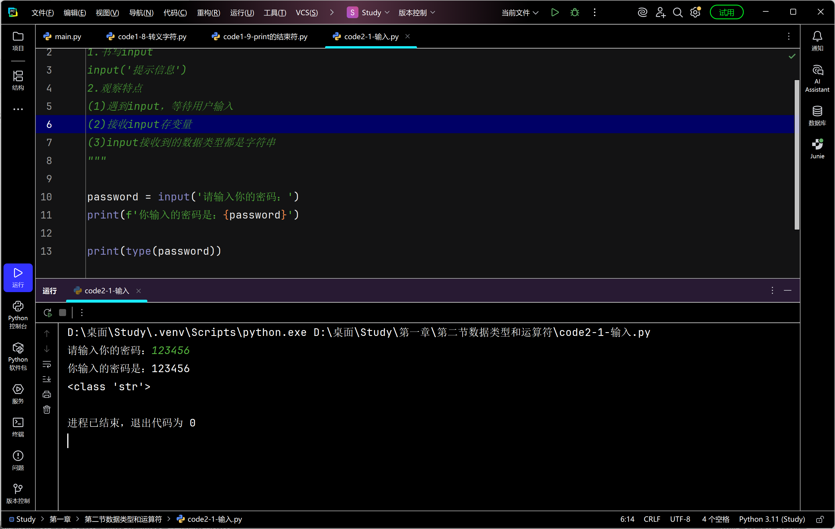This screenshot has height=529, width=835.
Task: Toggle scroll to end in console
Action: (47, 379)
